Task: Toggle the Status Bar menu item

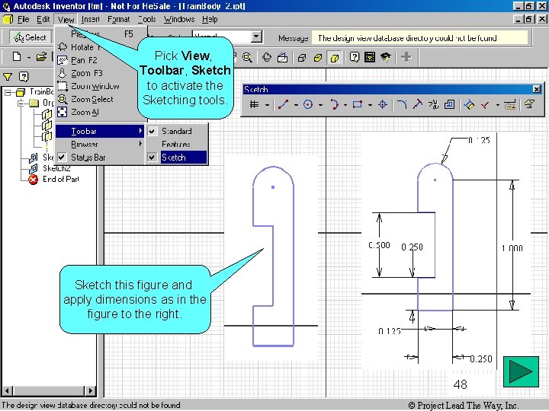Action: pyautogui.click(x=100, y=158)
